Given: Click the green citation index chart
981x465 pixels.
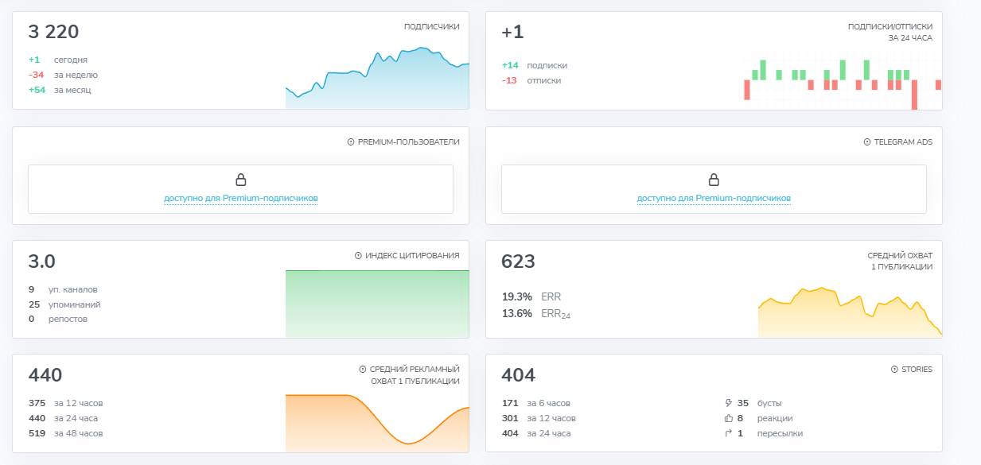Looking at the screenshot, I should 377,304.
